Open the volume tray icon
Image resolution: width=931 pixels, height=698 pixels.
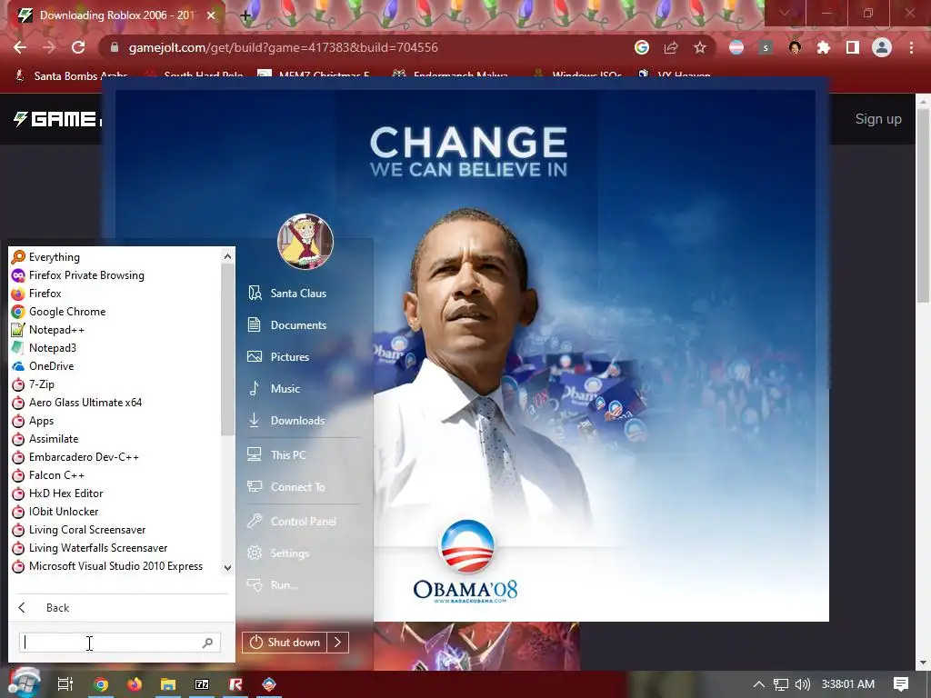coord(802,684)
